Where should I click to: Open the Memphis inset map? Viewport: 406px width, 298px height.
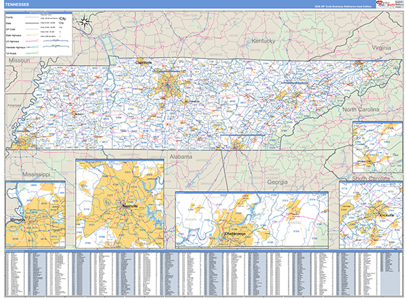35,215
